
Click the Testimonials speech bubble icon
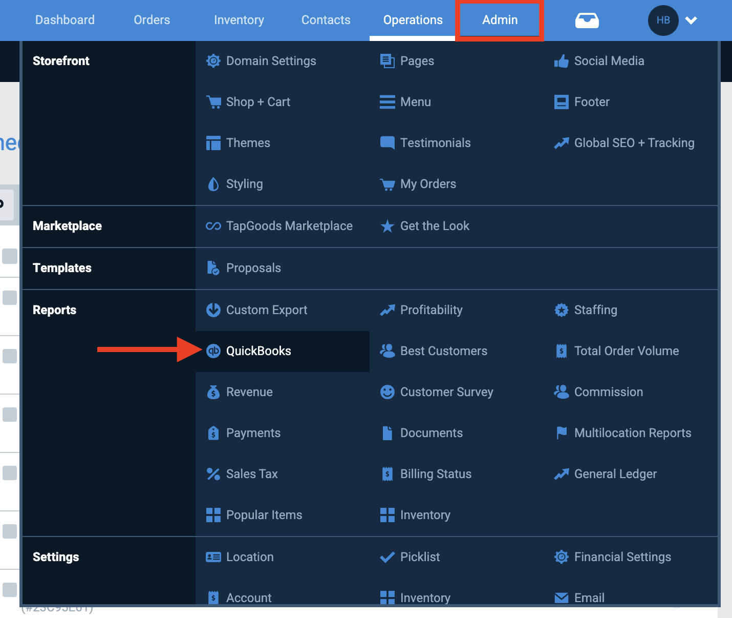[387, 143]
